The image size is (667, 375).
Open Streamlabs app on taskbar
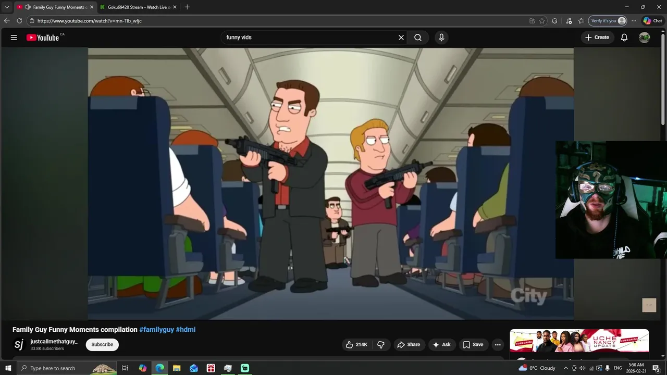click(245, 368)
